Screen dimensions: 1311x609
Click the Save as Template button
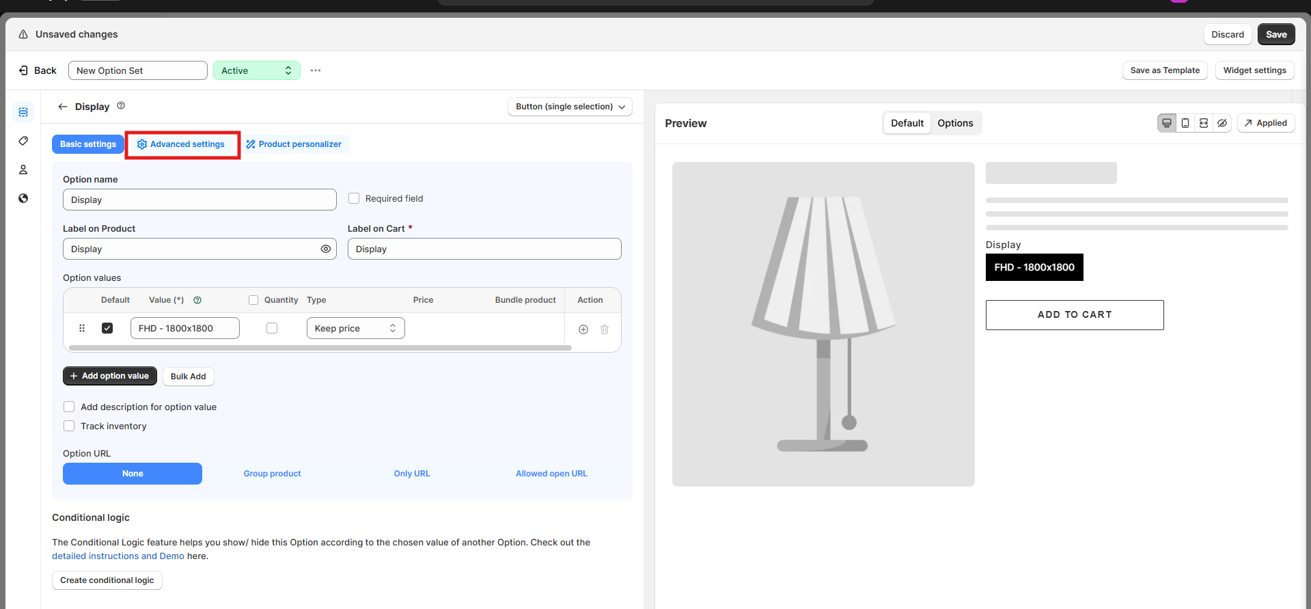(x=1165, y=70)
